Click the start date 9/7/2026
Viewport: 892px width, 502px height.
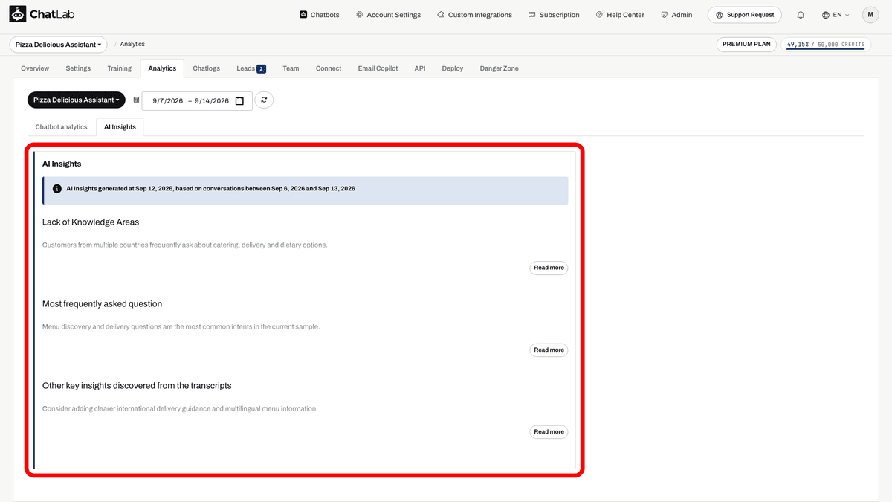point(168,101)
